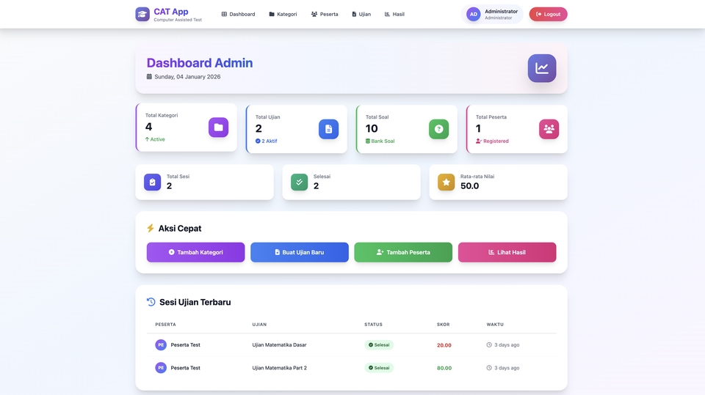
Task: Click the purple folder icon in Total Kategori
Action: [x=218, y=128]
